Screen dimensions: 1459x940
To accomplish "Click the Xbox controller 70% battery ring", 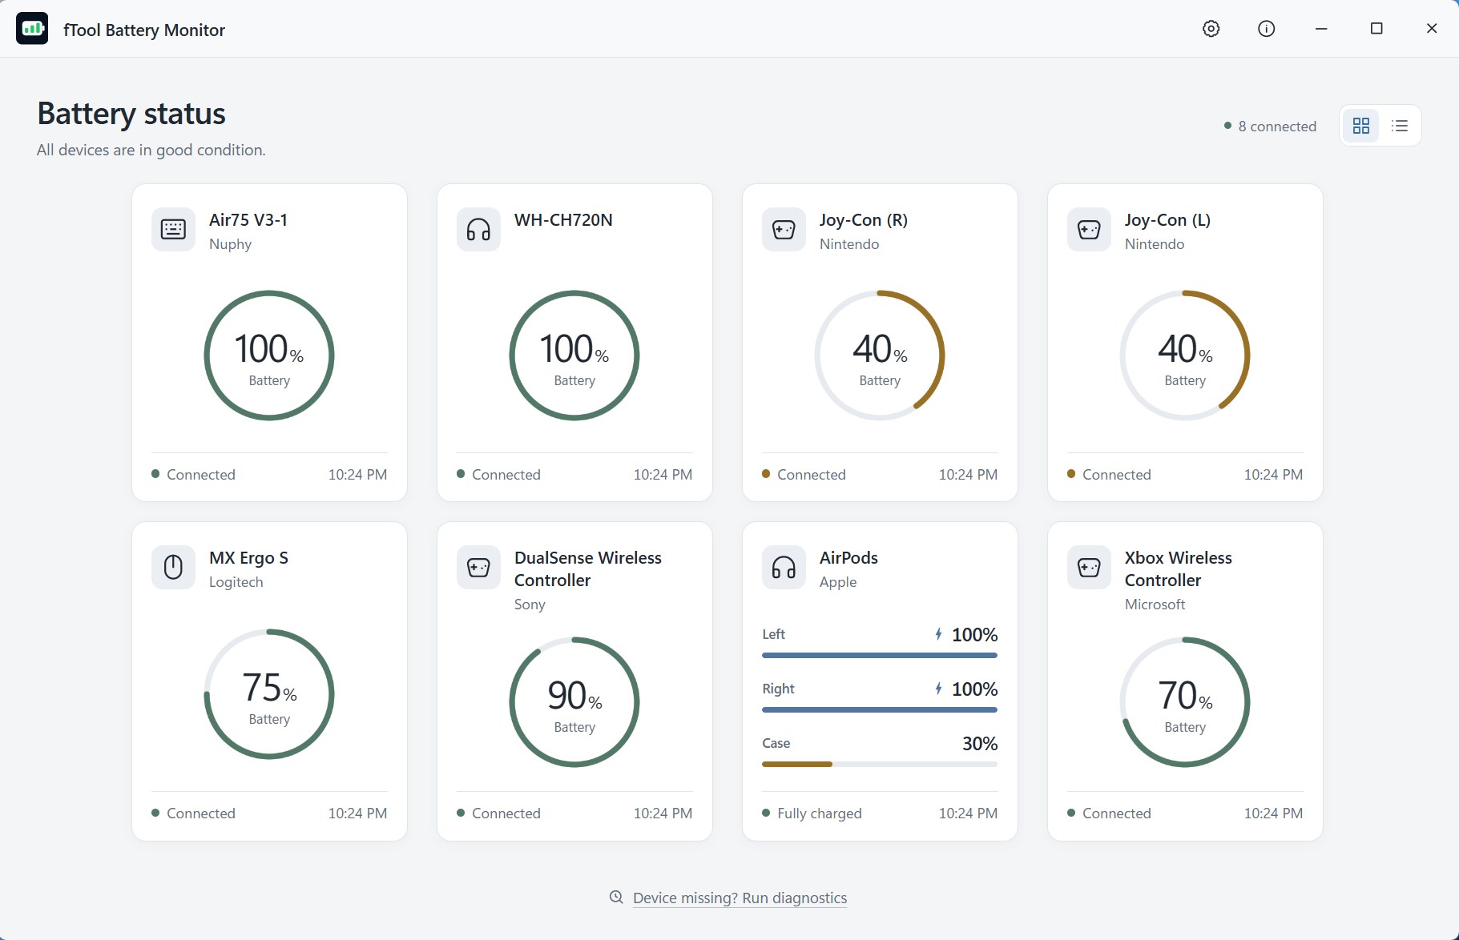I will point(1185,702).
